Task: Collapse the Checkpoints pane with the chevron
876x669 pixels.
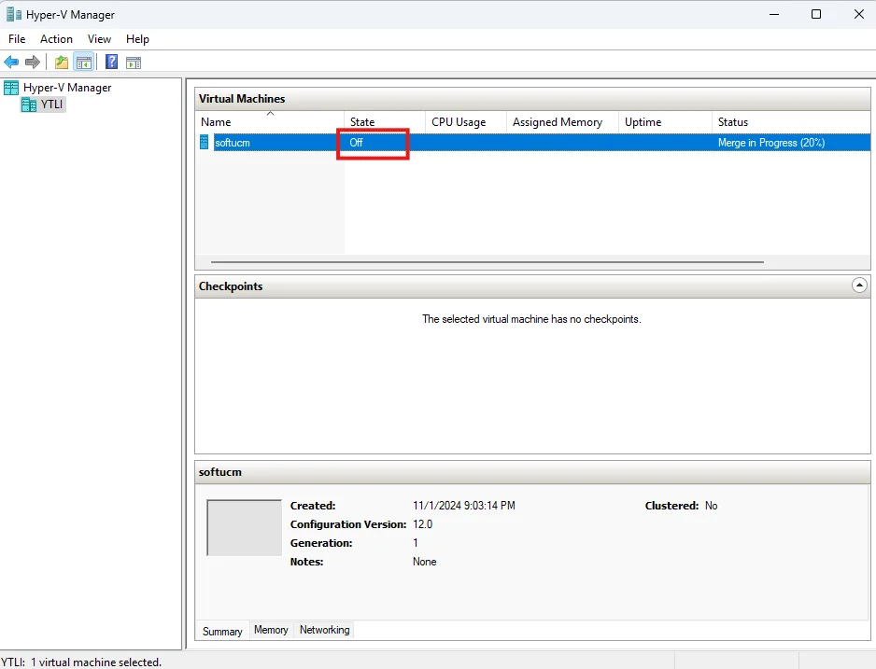Action: pyautogui.click(x=859, y=286)
